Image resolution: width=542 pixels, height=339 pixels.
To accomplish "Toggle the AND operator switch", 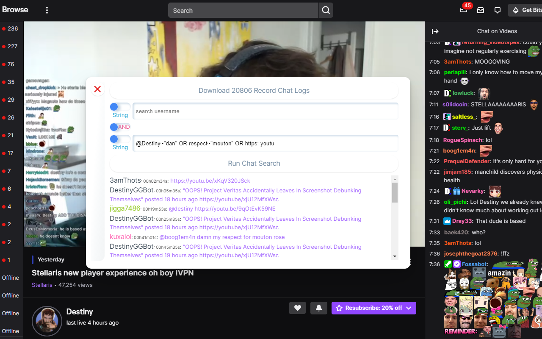I will [x=120, y=127].
